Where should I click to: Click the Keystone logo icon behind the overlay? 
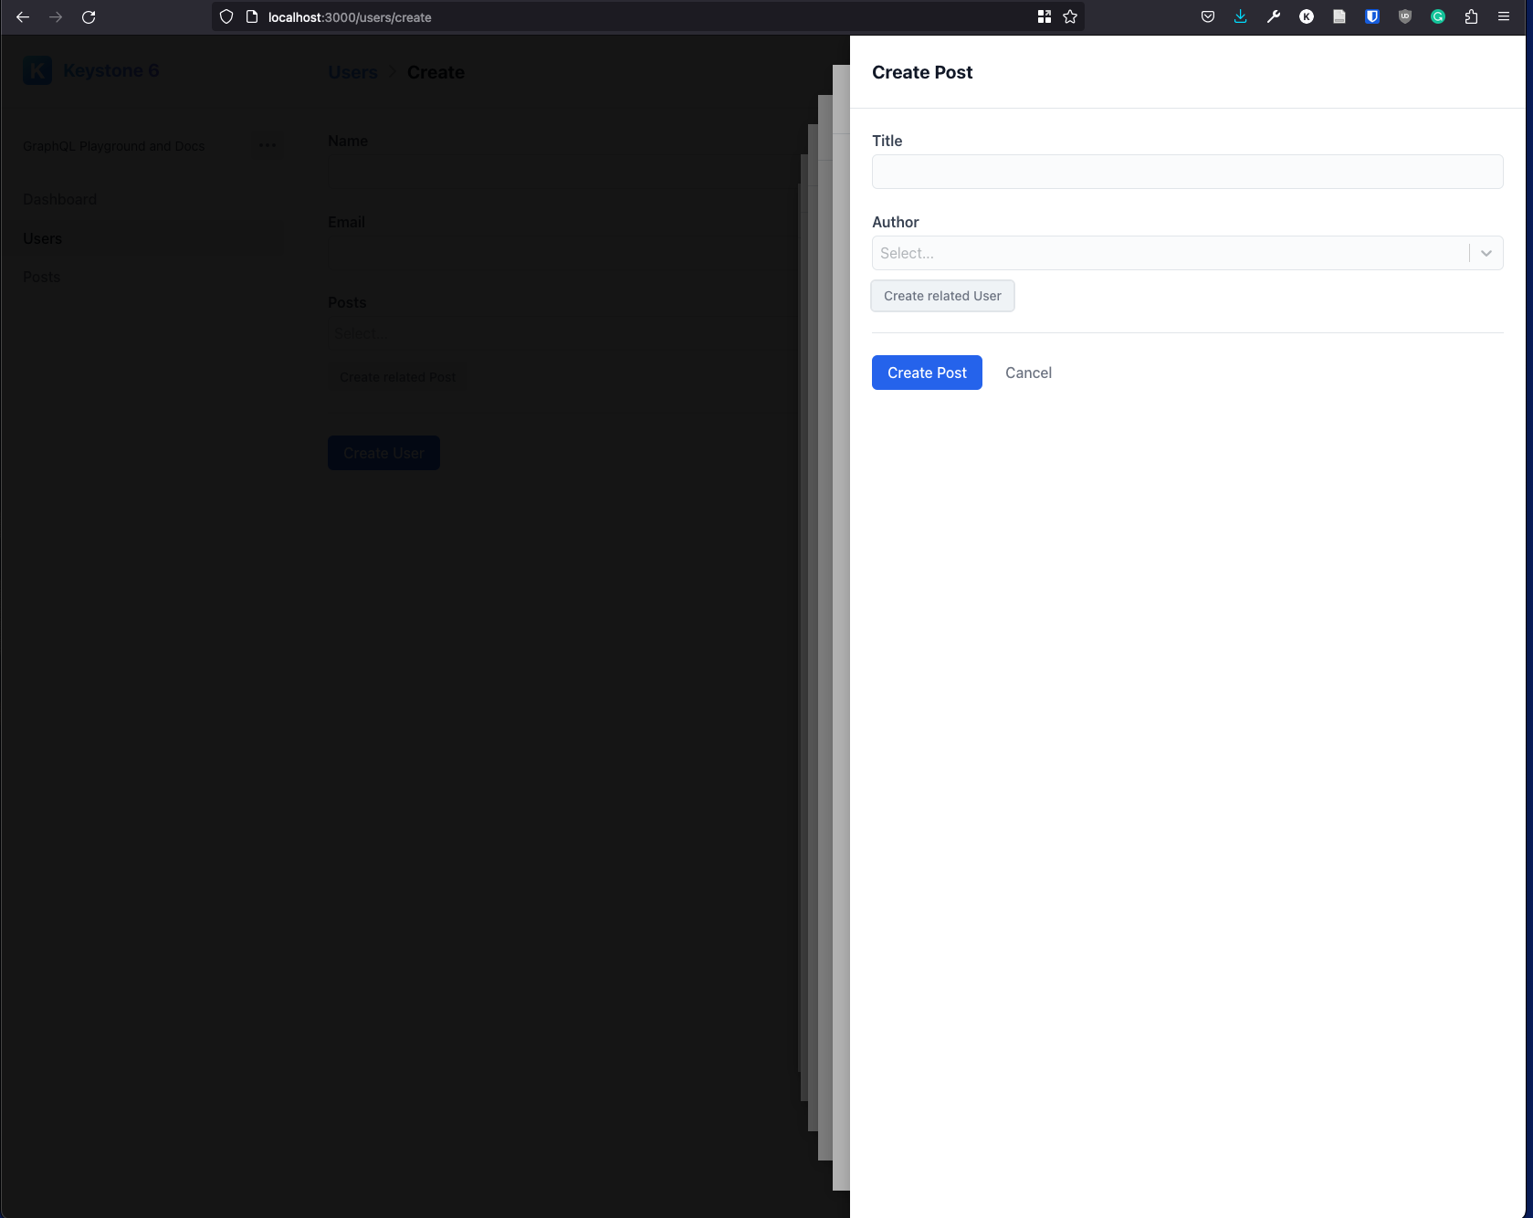(37, 70)
